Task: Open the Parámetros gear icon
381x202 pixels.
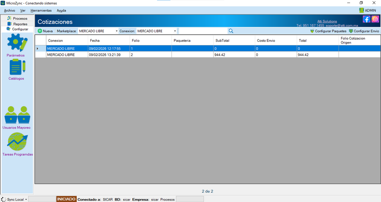Action: 17,42
